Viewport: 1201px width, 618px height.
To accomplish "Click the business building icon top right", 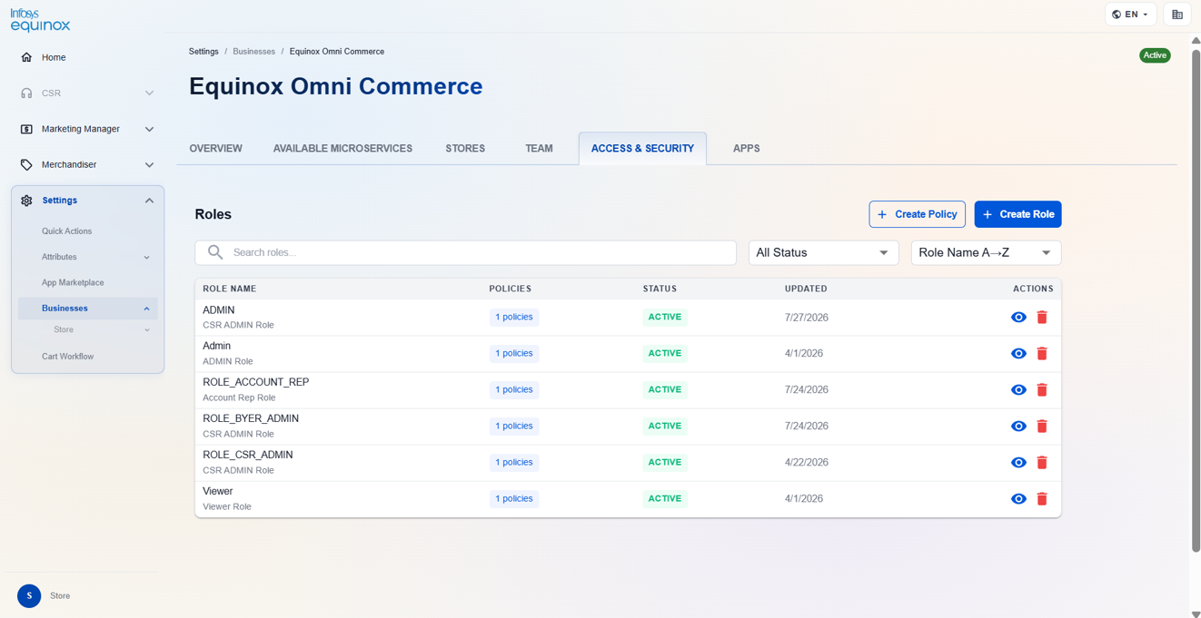I will (1177, 15).
